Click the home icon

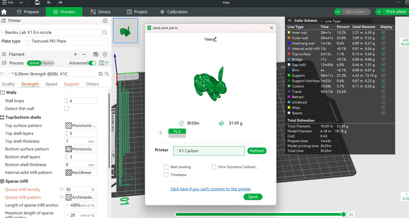4,12
